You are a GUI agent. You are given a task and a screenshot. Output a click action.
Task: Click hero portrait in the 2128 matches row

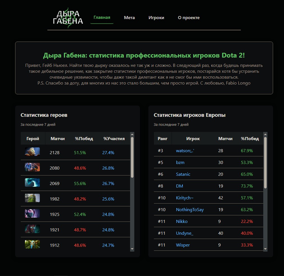pos(32,152)
